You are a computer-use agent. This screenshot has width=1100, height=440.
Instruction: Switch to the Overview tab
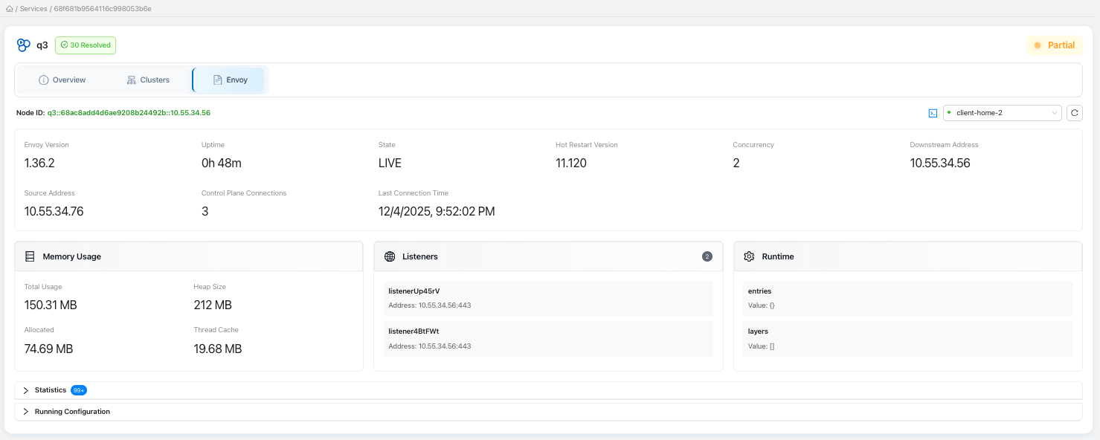(62, 80)
